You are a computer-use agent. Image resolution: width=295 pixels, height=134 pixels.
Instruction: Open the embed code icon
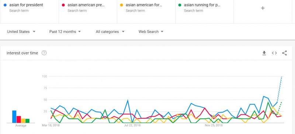(x=274, y=53)
